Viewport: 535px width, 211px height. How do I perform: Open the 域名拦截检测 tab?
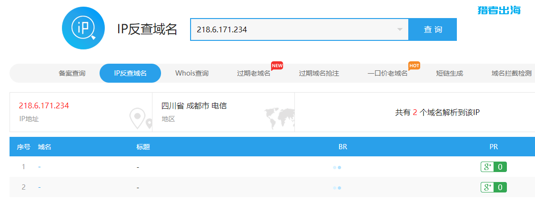[512, 73]
